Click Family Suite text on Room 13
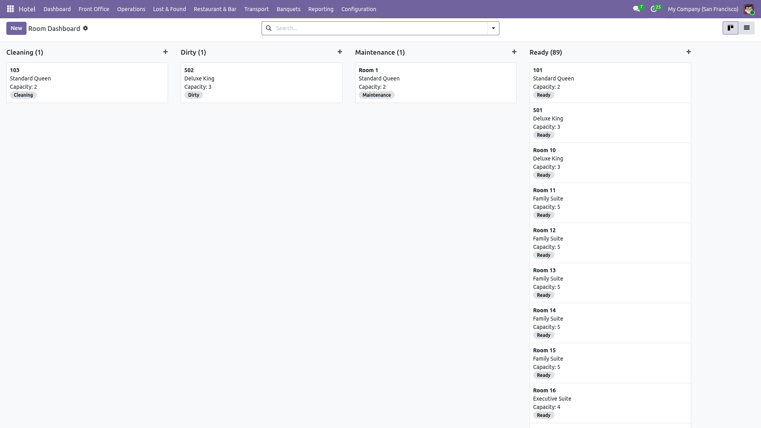This screenshot has width=761, height=428. tap(548, 279)
